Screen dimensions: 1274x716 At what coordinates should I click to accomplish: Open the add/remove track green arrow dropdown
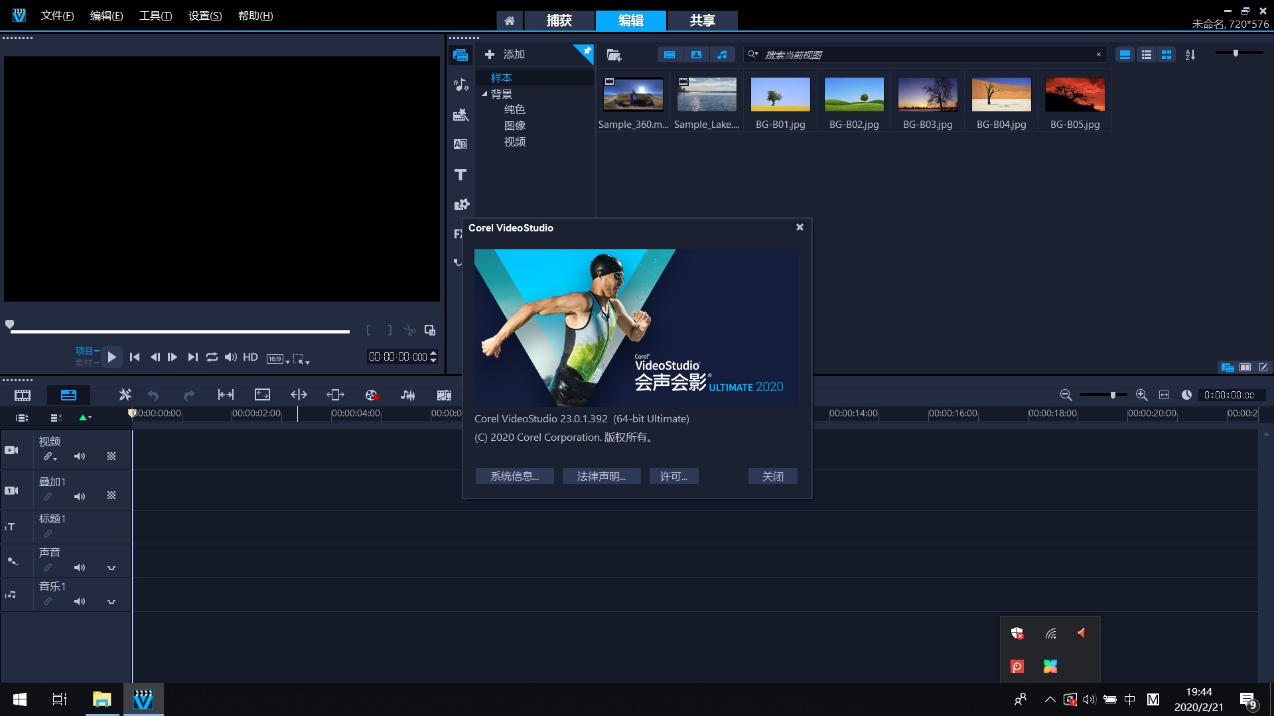85,418
